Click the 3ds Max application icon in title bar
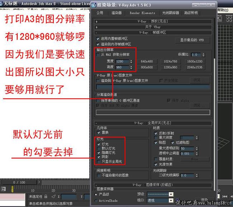Image resolution: width=233 pixels, height=207 pixels. point(1,4)
